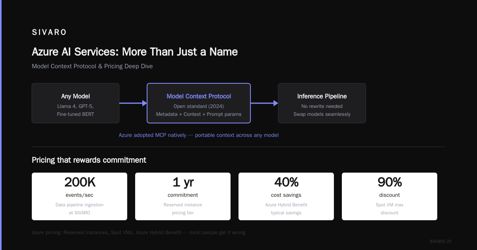
Task: Click the 'Any Model' box title
Action: 76,96
